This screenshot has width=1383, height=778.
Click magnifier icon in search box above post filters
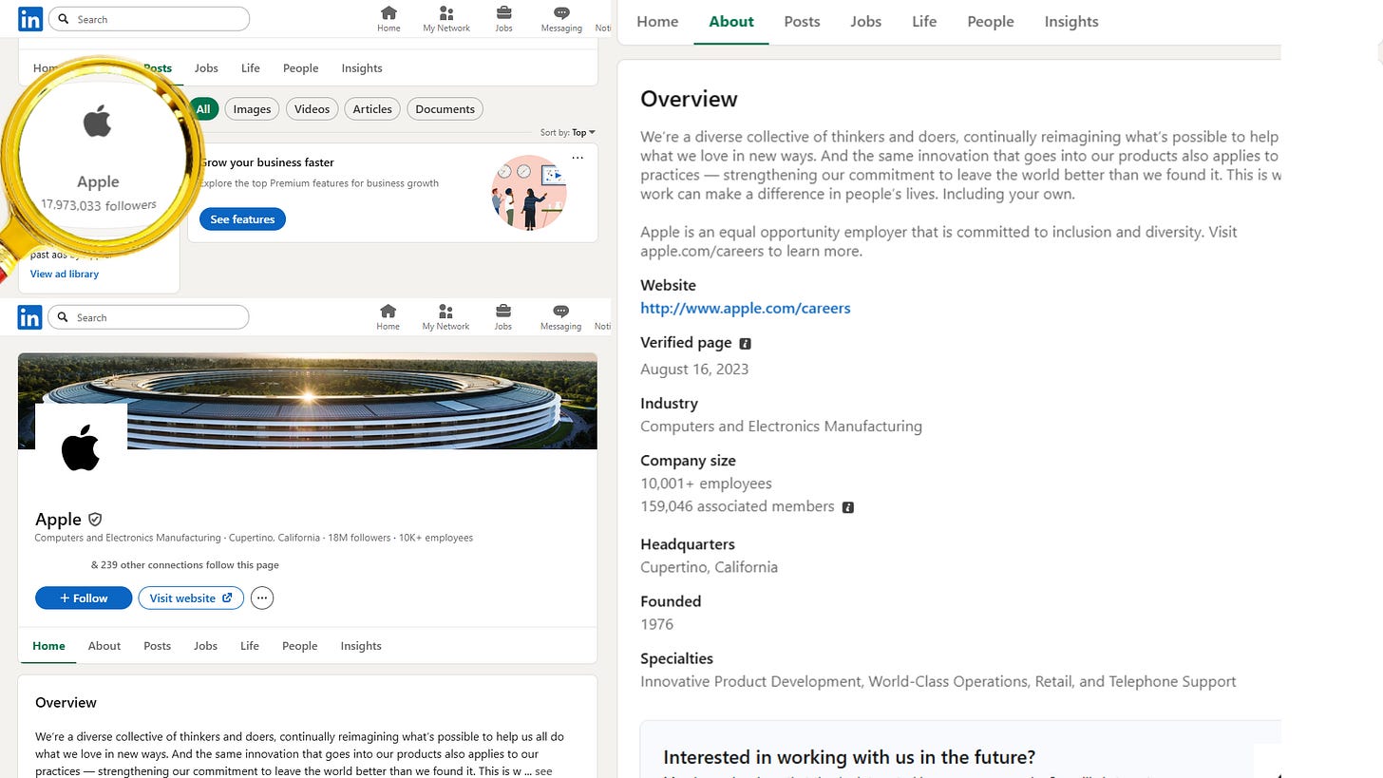[x=64, y=19]
